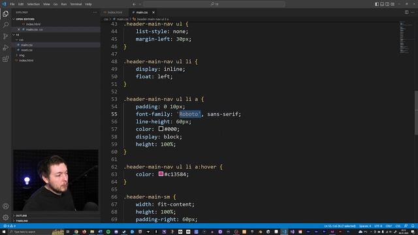Click the Ln 55, Col 26 status item
Image resolution: width=418 pixels, height=235 pixels.
[340, 226]
